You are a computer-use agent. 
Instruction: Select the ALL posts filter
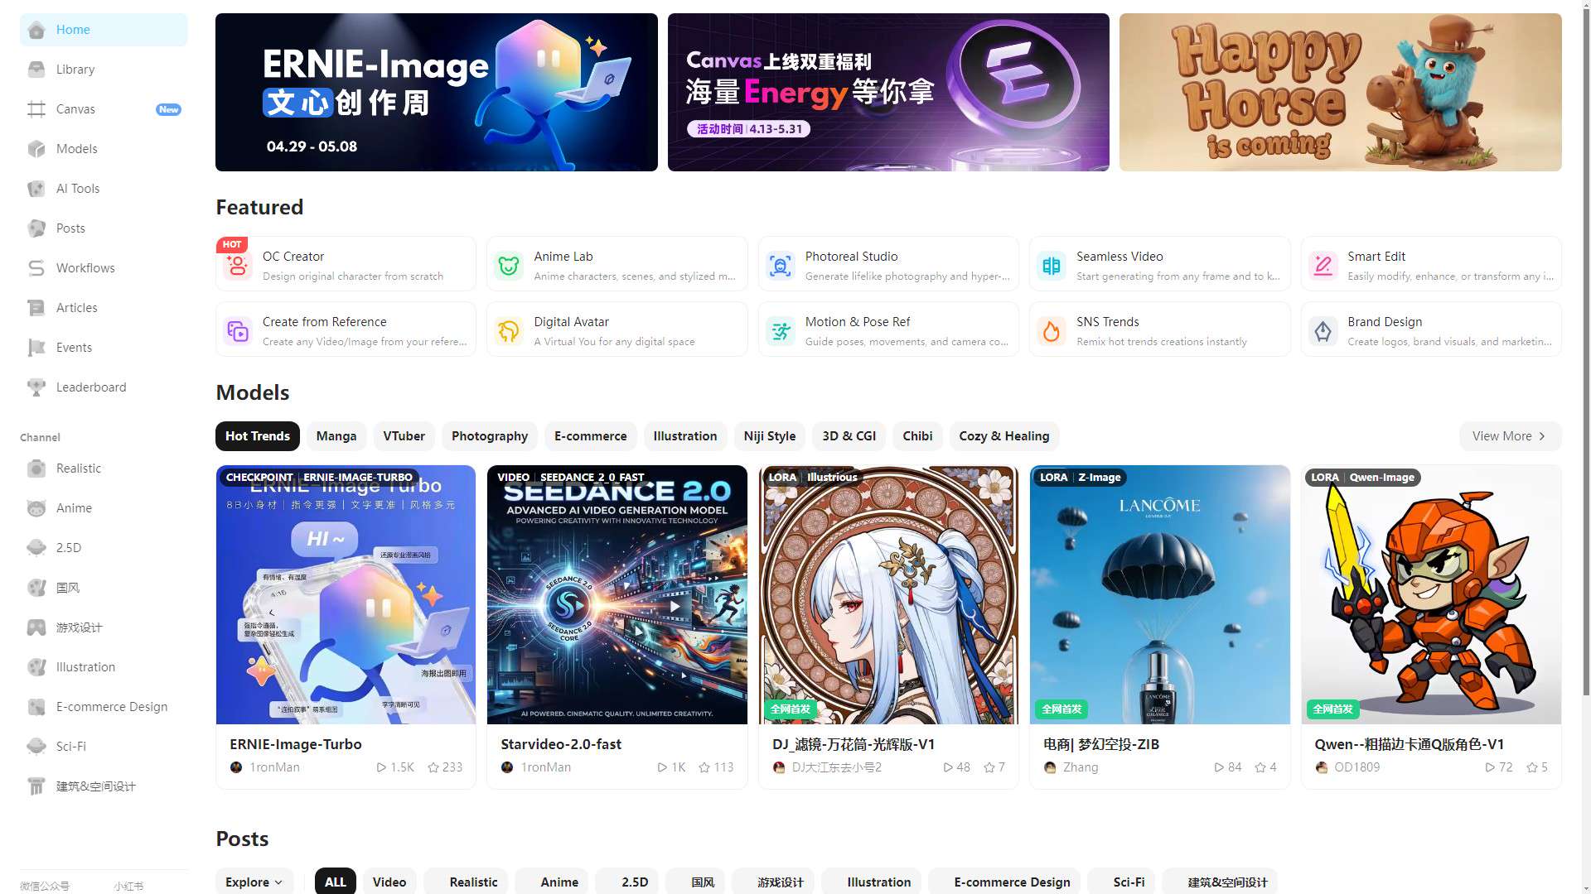[336, 882]
